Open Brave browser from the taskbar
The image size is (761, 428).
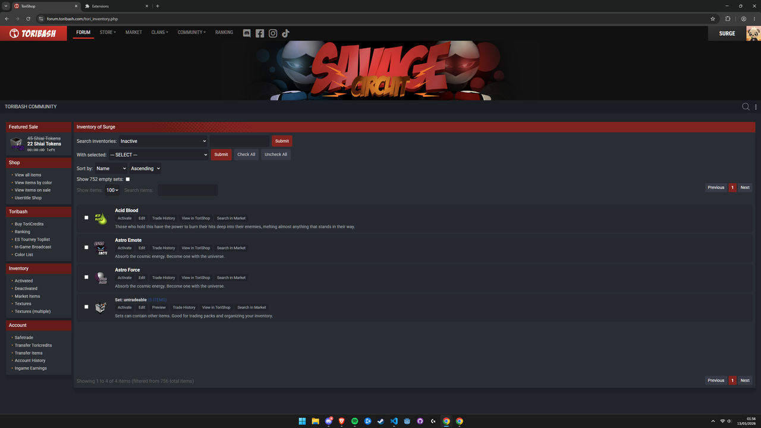tap(342, 421)
